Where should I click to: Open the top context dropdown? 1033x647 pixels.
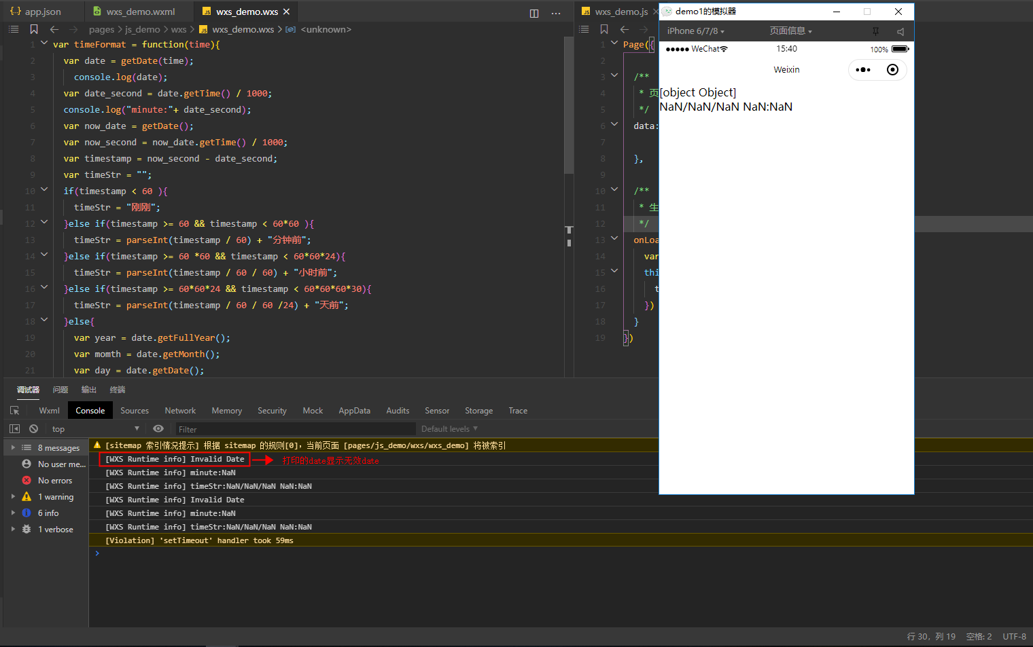tap(95, 429)
